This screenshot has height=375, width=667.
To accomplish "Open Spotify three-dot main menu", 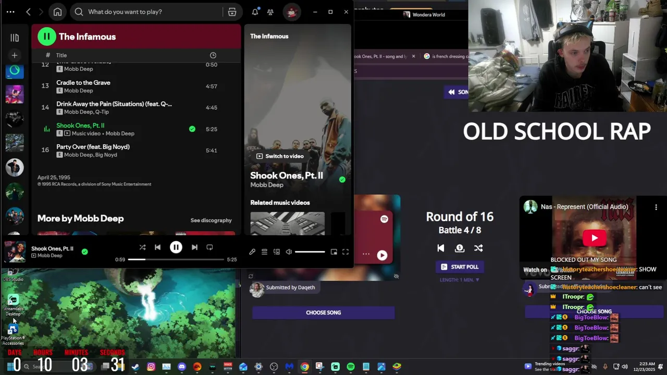I will point(10,11).
